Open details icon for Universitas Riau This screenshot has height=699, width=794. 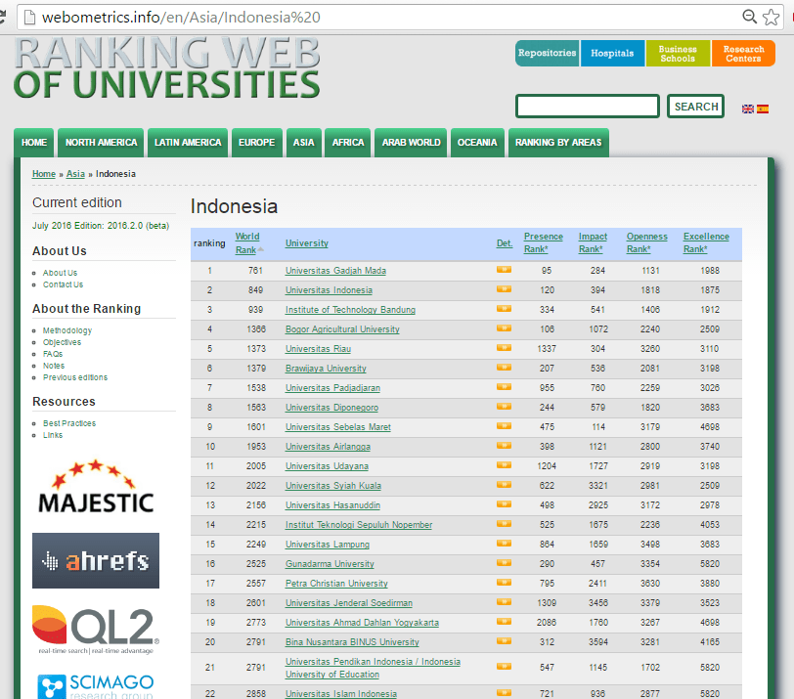[504, 348]
